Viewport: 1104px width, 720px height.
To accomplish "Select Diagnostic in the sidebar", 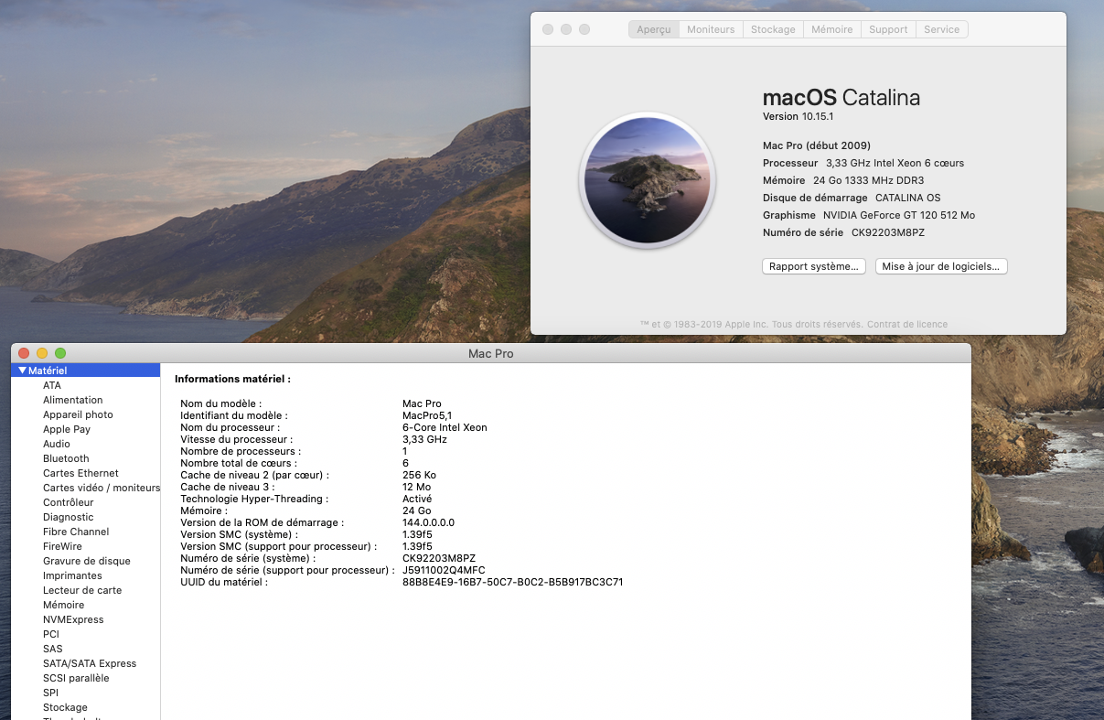I will coord(69,517).
